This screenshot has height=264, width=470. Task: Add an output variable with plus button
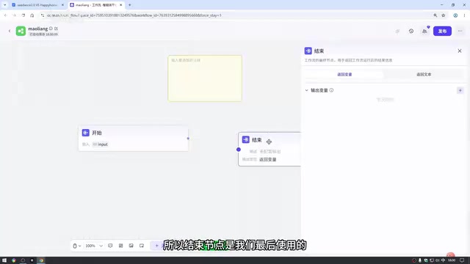coord(460,90)
